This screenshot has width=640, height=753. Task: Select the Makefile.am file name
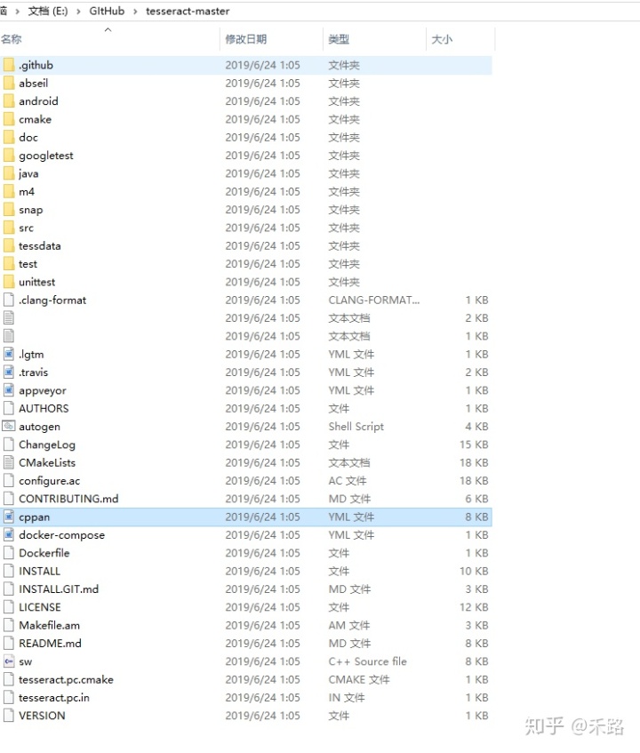(50, 625)
